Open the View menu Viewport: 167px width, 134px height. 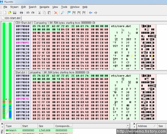[x=55, y=7]
